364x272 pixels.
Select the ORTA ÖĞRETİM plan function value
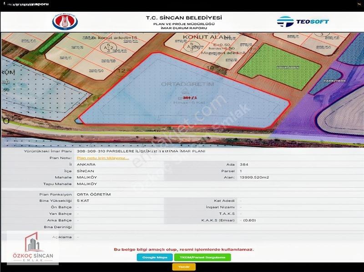pos(94,195)
